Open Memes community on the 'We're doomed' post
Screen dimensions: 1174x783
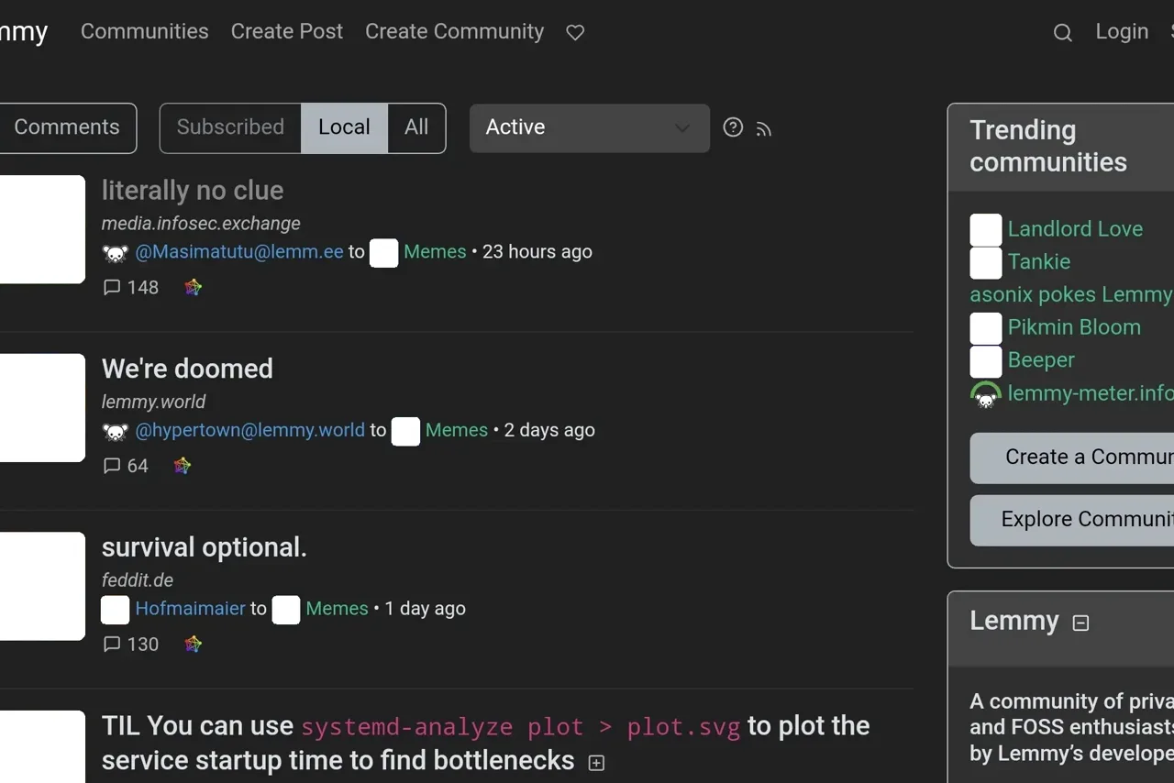click(457, 430)
